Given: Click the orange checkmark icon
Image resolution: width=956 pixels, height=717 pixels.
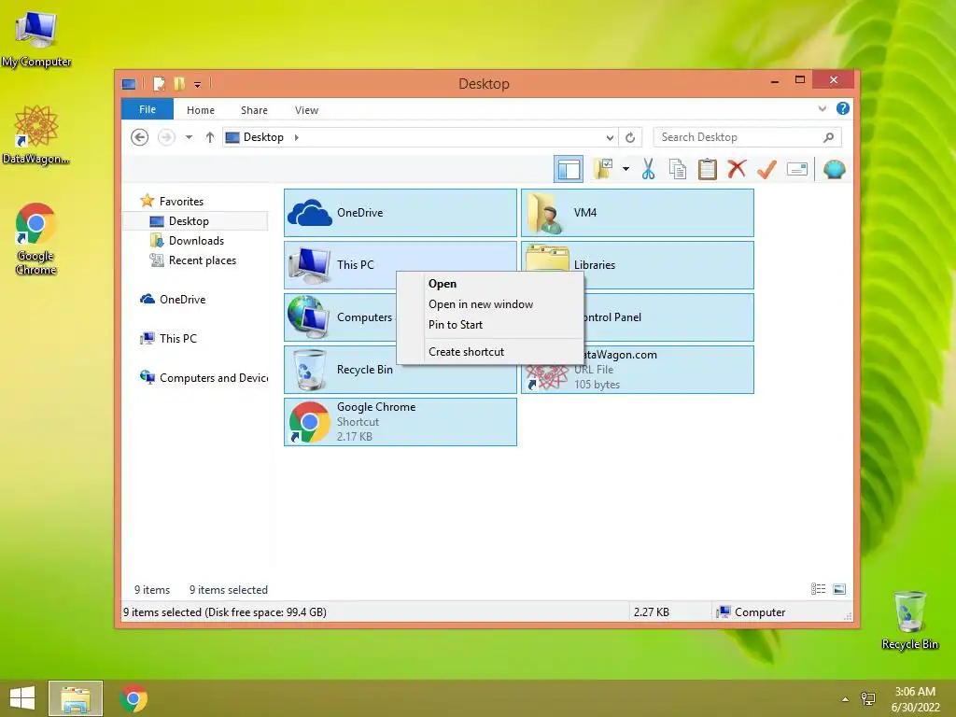Looking at the screenshot, I should point(766,169).
